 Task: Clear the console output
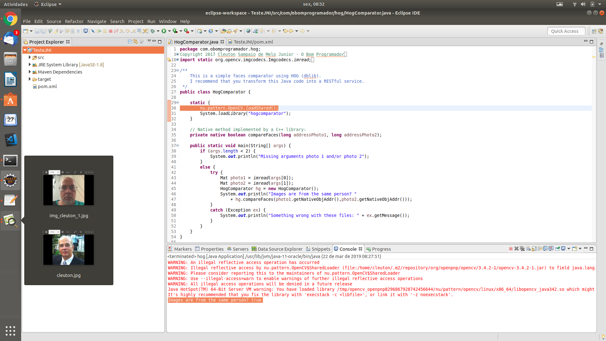tap(528, 249)
